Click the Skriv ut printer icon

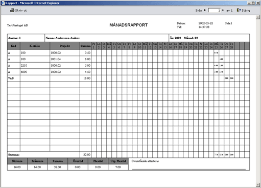coord(12,10)
